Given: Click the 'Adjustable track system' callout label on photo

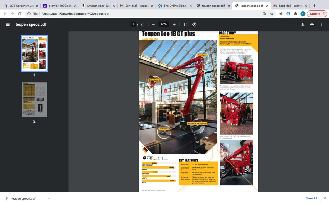Looking at the screenshot, I should click(197, 123).
